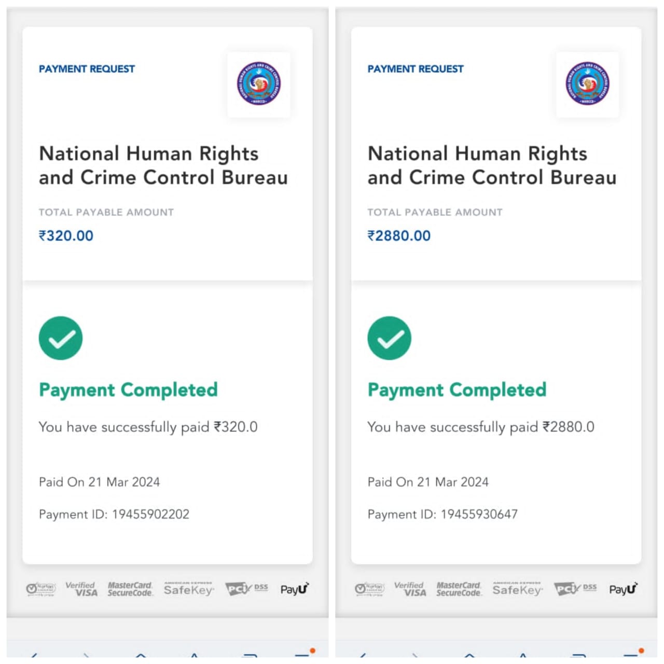Click the ₹2880.00 total payable amount

(399, 236)
